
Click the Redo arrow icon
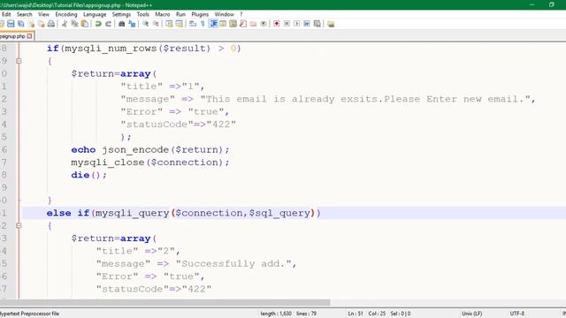tap(108, 24)
